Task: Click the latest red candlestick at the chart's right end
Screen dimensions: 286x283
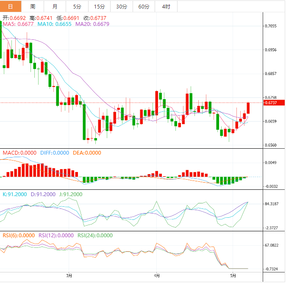Action: coord(248,108)
